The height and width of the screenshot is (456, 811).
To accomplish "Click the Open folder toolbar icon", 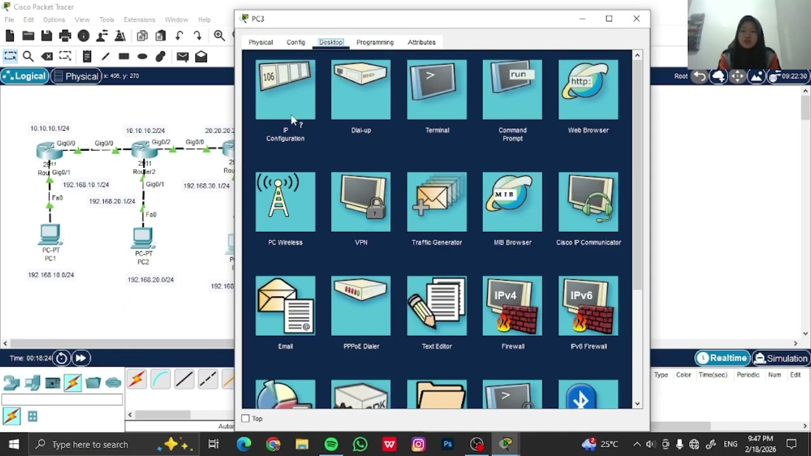I will click(x=28, y=36).
